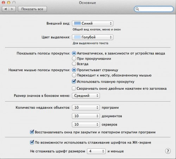This screenshot has width=176, height=159.
Task: Click the blue swatch in Внешний вид
Action: [77, 23]
